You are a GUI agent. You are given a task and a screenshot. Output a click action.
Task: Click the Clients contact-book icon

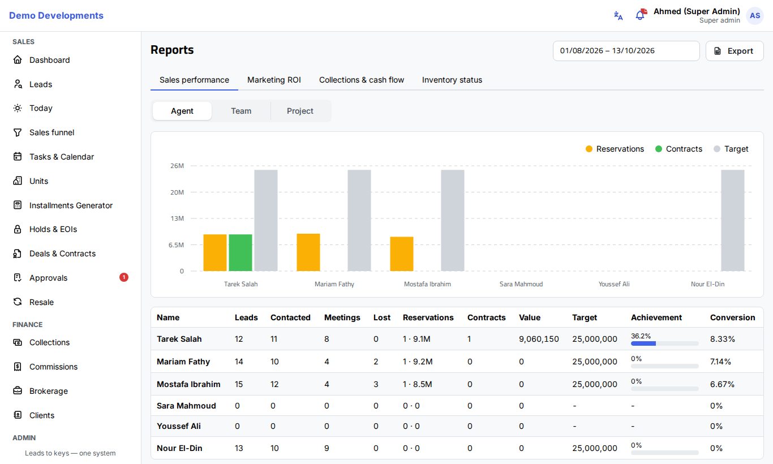click(18, 415)
